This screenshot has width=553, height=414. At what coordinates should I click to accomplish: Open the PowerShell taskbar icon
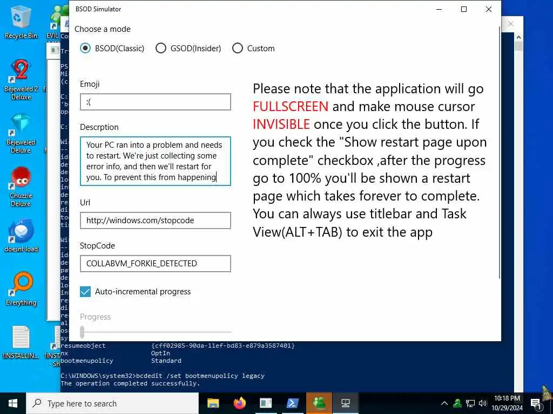(292, 403)
